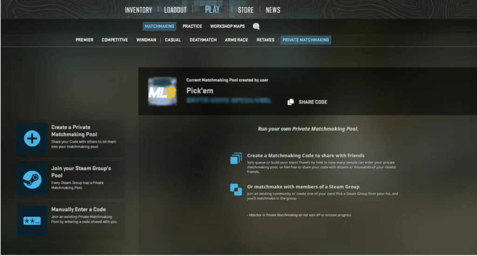The height and width of the screenshot is (256, 477).
Task: Switch to the Practice sub-tab
Action: pyautogui.click(x=192, y=27)
